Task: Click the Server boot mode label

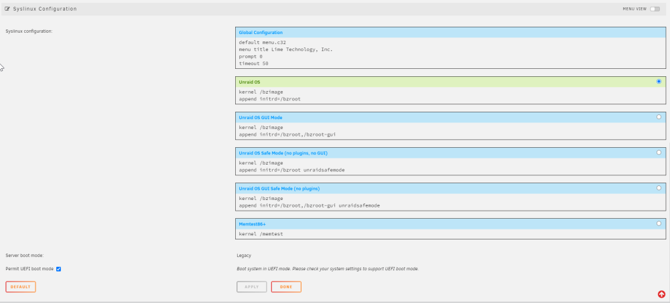Action: click(25, 256)
